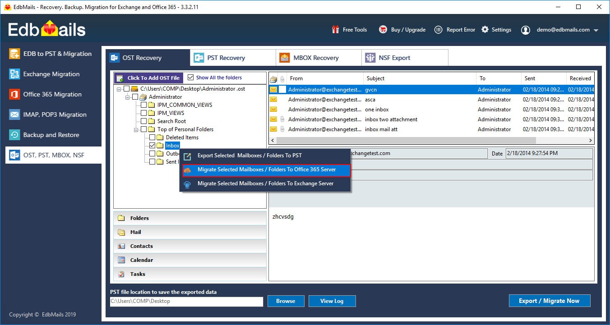Click inside the PST file location field

(x=186, y=301)
